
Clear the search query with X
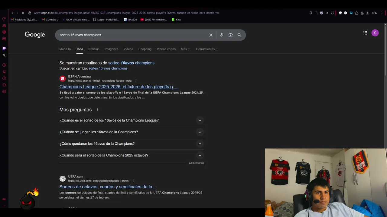pyautogui.click(x=211, y=35)
